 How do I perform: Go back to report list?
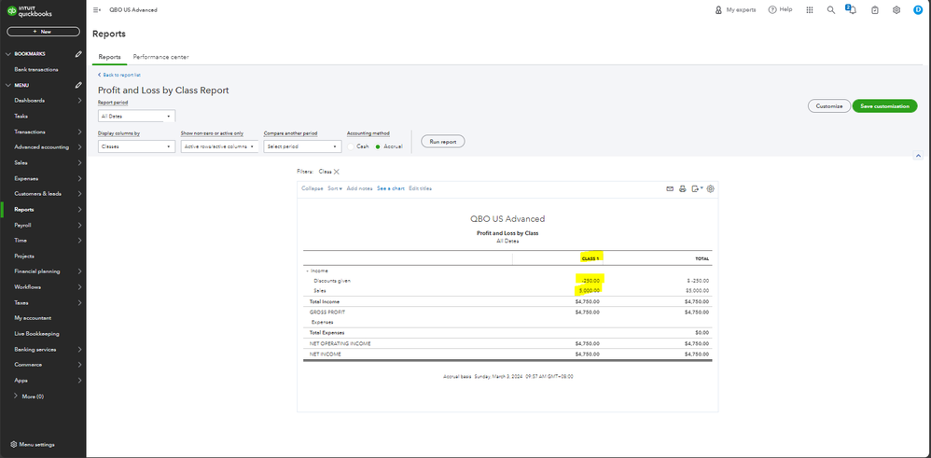[120, 74]
